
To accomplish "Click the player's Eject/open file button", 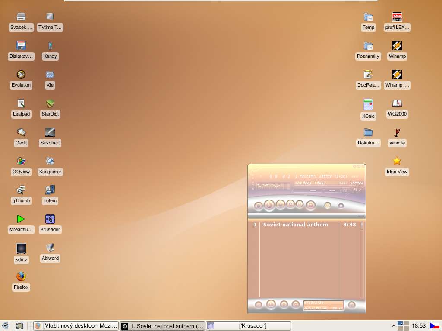I will (311, 205).
